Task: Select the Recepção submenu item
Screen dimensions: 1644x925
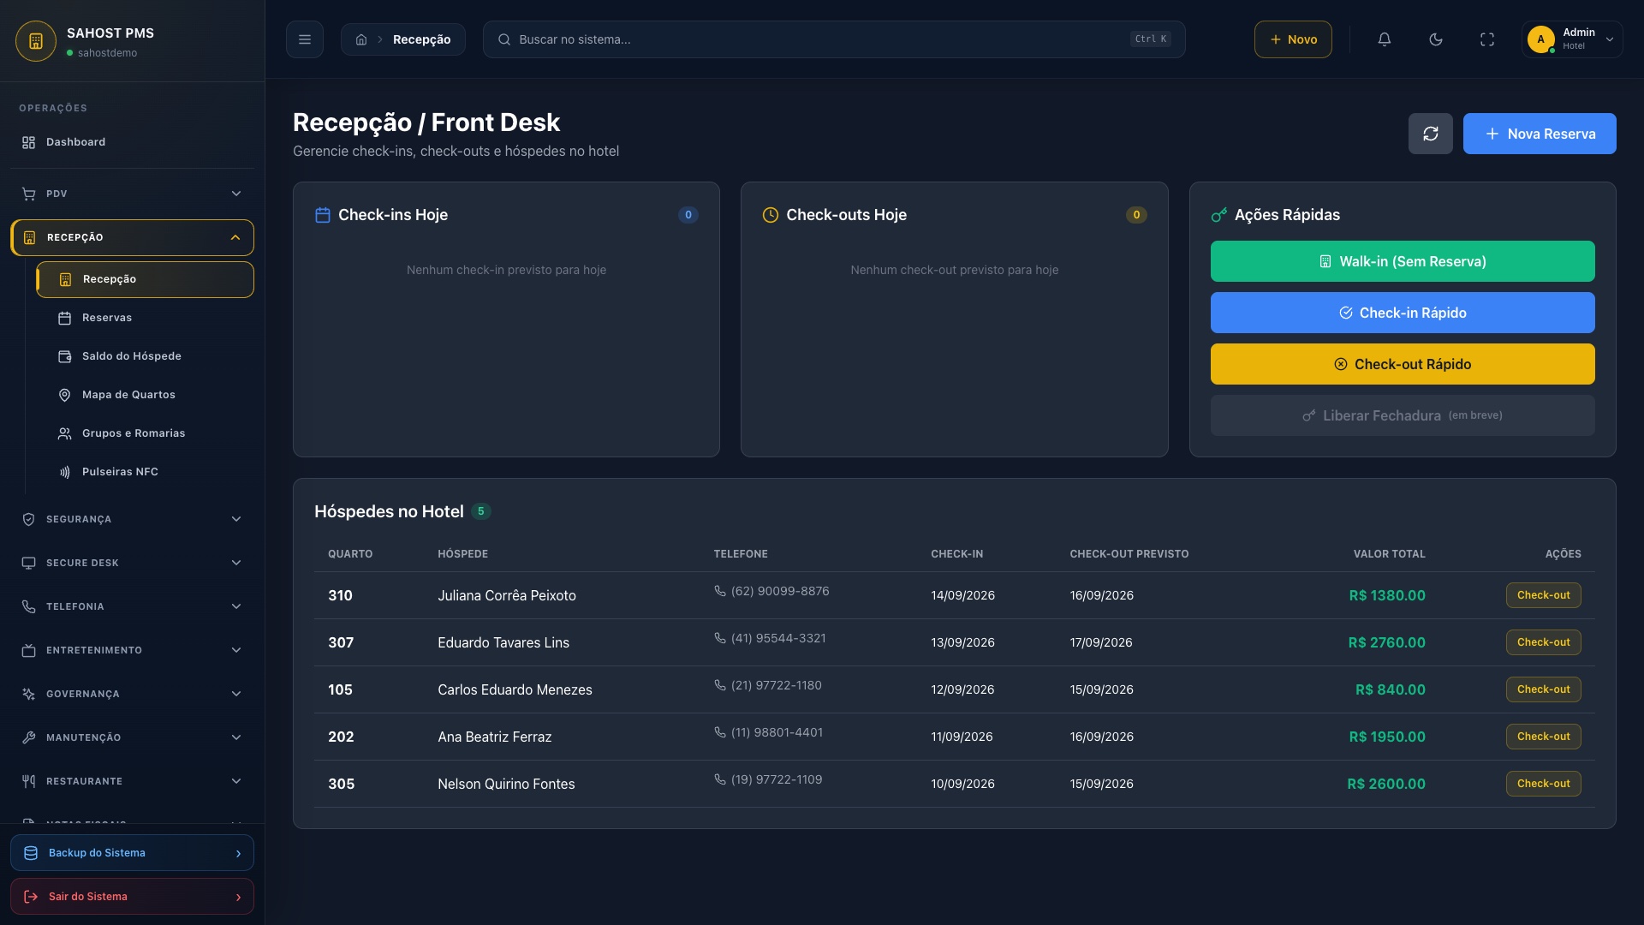Action: (145, 279)
